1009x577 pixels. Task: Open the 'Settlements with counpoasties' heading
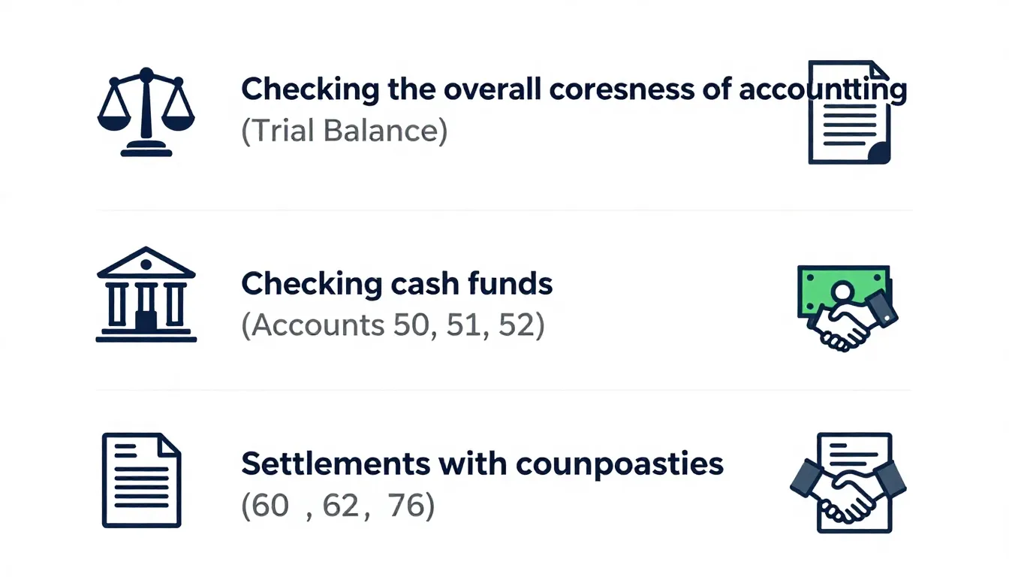[x=482, y=464]
